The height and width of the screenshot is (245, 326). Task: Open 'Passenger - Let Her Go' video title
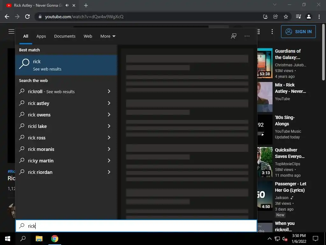tap(290, 187)
